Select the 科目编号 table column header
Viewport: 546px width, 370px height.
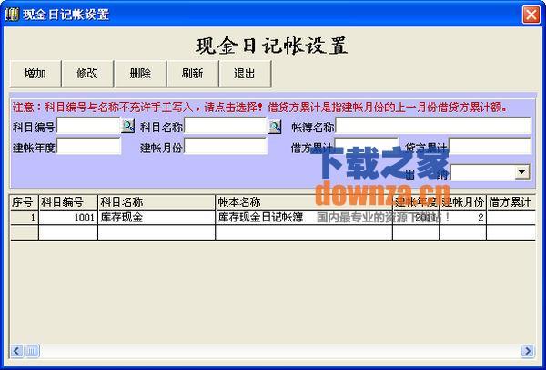point(68,202)
